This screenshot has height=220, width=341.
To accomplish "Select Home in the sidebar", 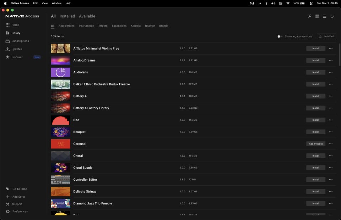I will (x=15, y=25).
